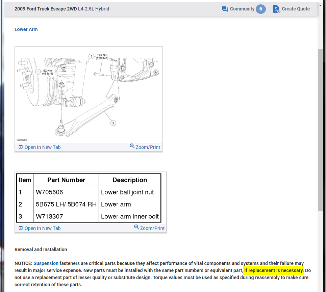Viewport: 326px width, 292px height.
Task: Open the Lower Arm heading link
Action: tap(26, 29)
